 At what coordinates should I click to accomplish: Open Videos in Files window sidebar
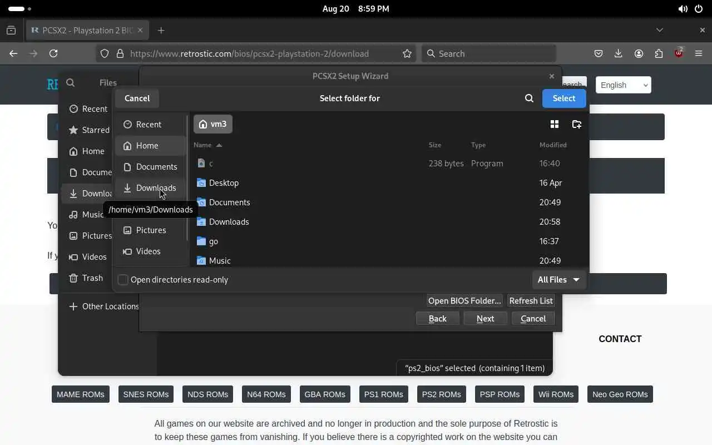coord(88,257)
